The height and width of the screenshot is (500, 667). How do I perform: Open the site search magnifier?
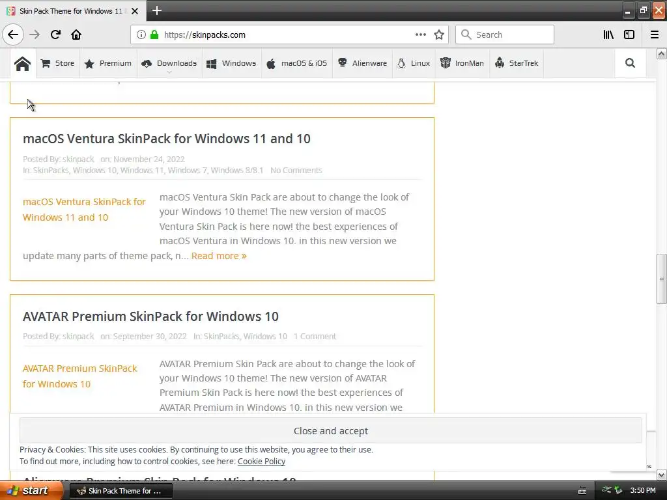(x=630, y=63)
